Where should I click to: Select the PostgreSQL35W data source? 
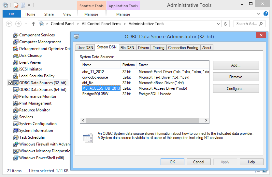(x=95, y=94)
